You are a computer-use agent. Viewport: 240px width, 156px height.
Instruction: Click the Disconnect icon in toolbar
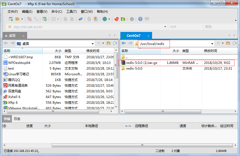[x=29, y=19]
